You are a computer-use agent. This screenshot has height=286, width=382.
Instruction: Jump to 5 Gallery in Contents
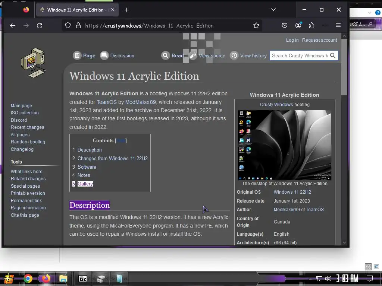(82, 184)
